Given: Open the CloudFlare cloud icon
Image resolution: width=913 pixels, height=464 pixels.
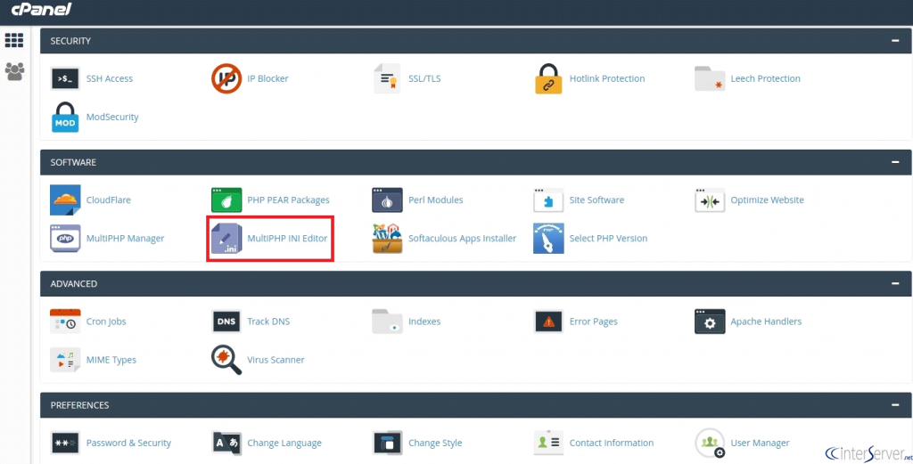Looking at the screenshot, I should click(x=65, y=200).
